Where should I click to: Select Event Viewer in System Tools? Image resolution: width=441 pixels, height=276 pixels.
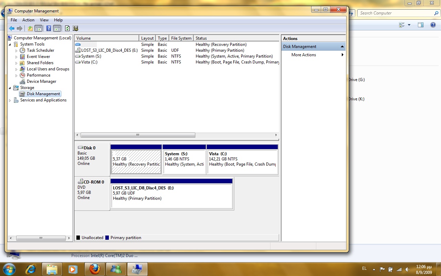click(x=38, y=57)
